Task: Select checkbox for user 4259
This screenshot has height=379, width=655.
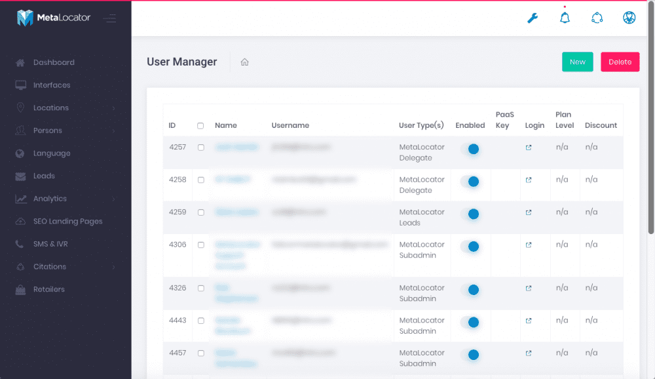Action: 201,212
